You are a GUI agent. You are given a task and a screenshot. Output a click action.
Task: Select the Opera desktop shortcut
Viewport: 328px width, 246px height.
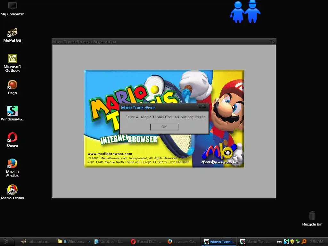[x=12, y=140]
